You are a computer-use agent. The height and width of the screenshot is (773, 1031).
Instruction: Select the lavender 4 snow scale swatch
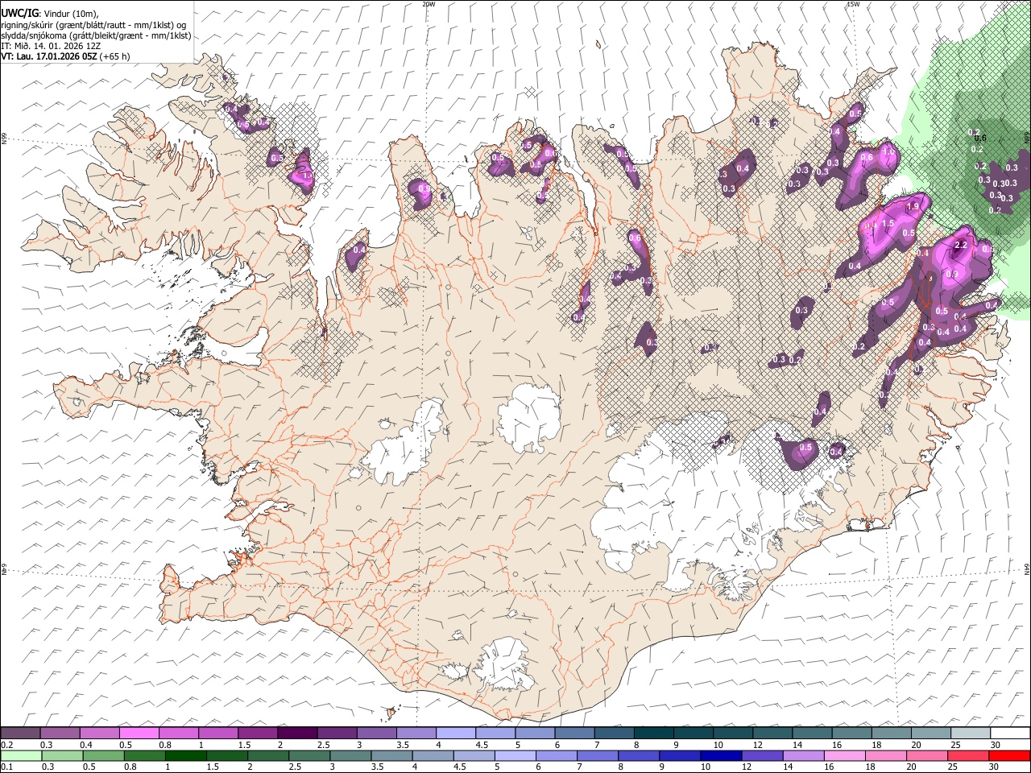coord(455,734)
